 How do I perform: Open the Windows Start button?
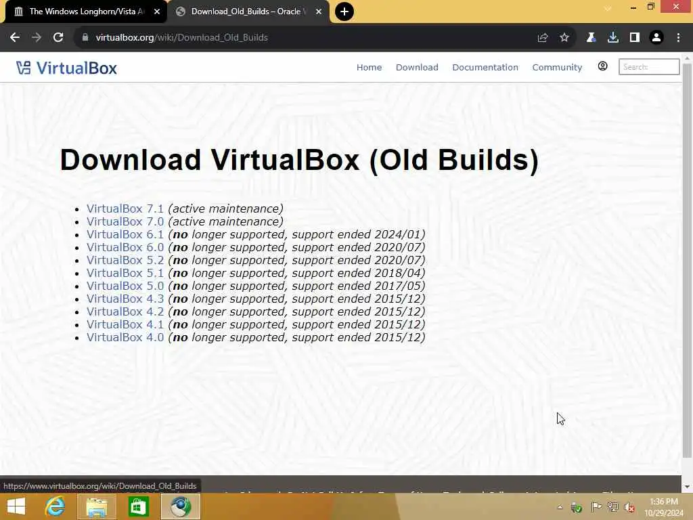[16, 506]
